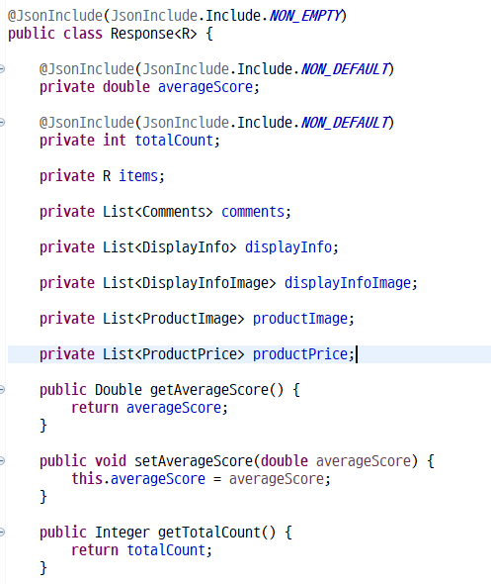The image size is (491, 584).
Task: Click the List<ProductImage> type
Action: point(173,319)
